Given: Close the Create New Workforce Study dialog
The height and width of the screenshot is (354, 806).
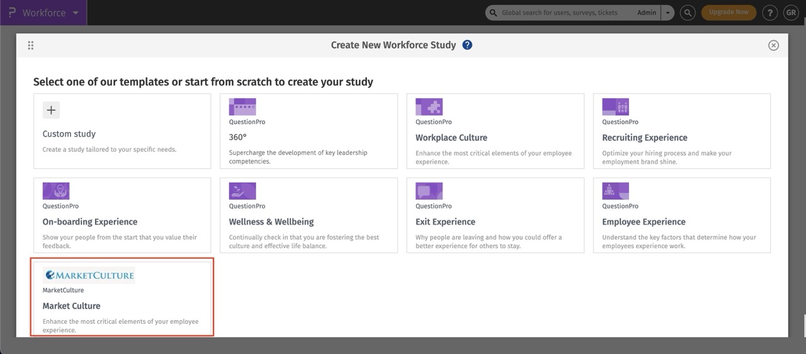Looking at the screenshot, I should (x=773, y=45).
